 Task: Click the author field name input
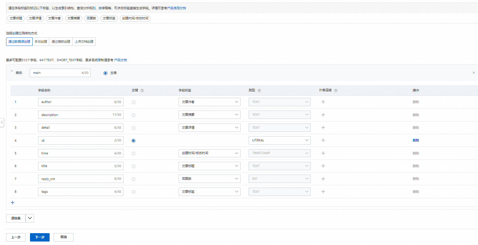tap(81, 102)
